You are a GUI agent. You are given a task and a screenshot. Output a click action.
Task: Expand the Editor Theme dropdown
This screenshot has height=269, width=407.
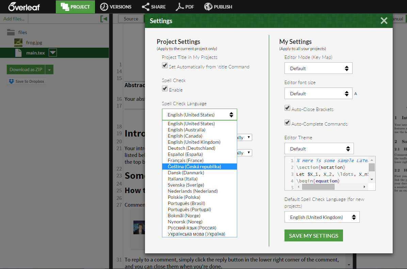(x=319, y=149)
